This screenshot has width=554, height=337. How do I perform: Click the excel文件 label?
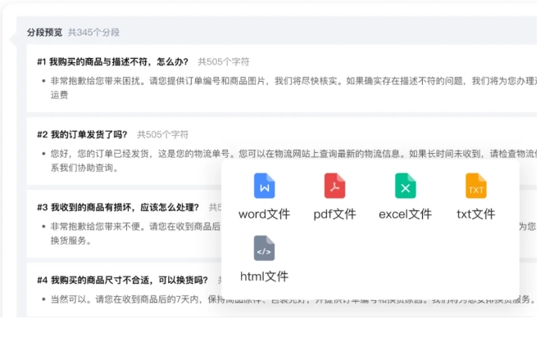click(405, 214)
